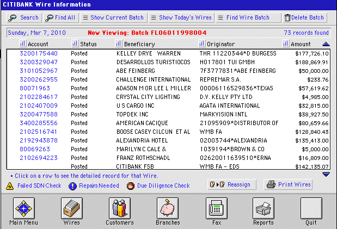Click the Print Wires button
Viewport: 337px width, 229px height.
[288, 184]
